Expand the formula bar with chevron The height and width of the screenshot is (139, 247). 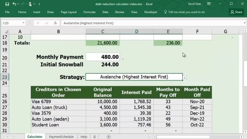244,23
